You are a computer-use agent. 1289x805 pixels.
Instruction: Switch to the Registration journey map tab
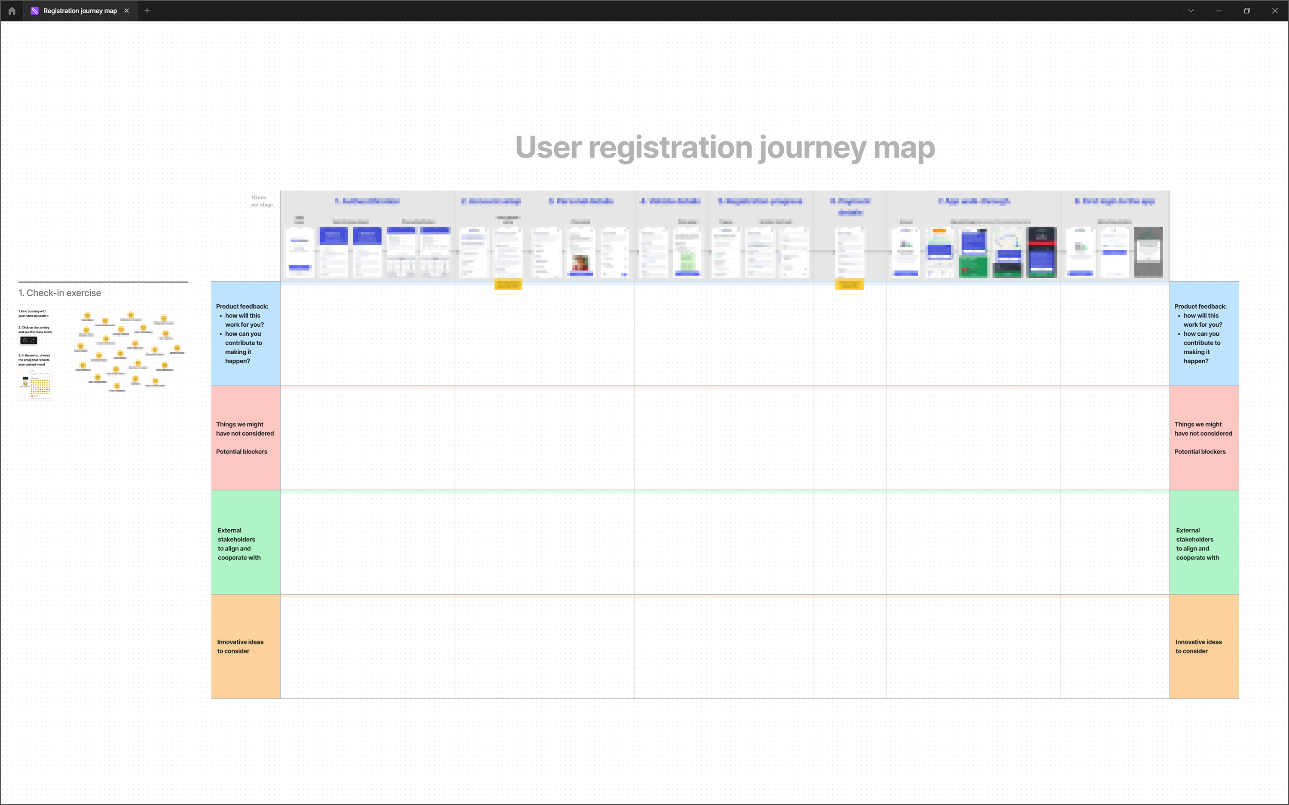[x=80, y=11]
